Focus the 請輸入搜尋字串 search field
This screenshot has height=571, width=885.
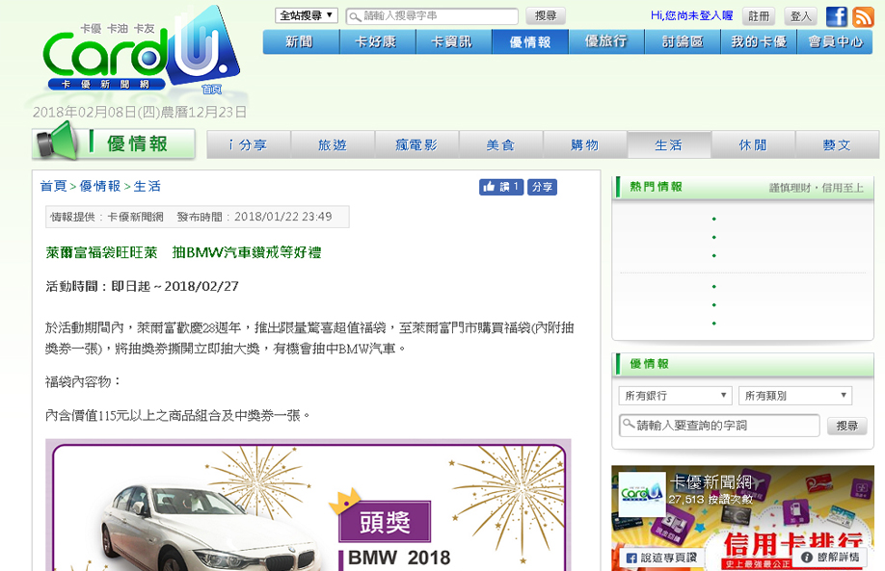click(x=432, y=16)
